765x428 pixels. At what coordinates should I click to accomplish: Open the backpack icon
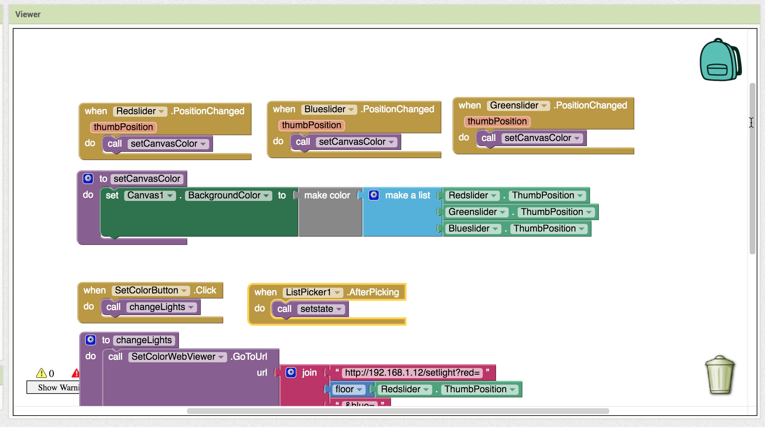pyautogui.click(x=720, y=60)
